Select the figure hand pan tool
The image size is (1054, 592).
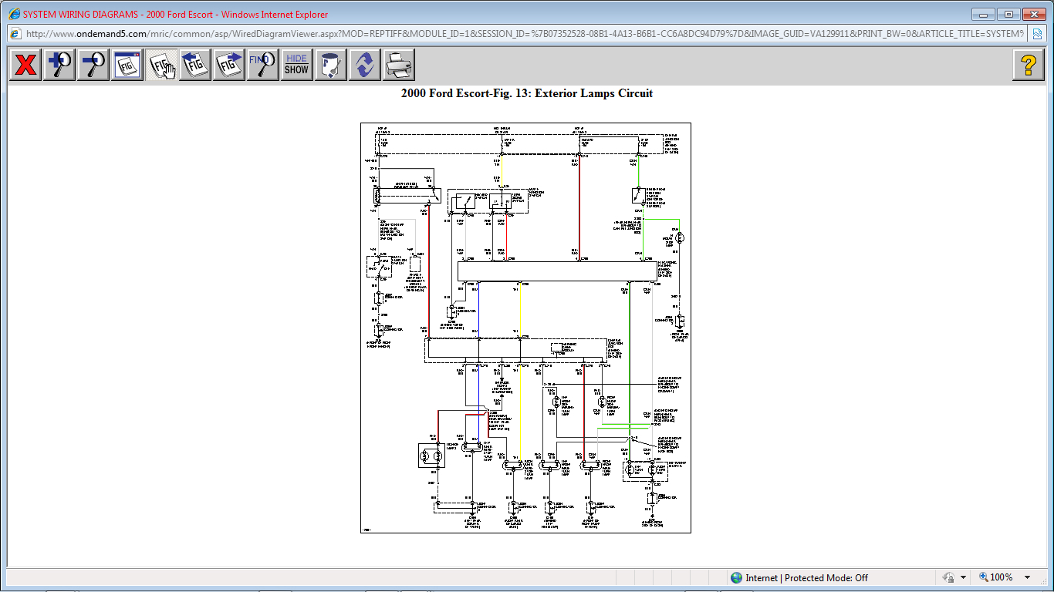[161, 65]
